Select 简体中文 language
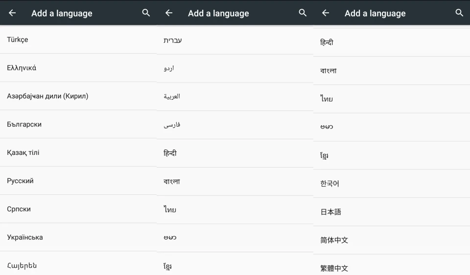470x275 pixels. pos(392,240)
